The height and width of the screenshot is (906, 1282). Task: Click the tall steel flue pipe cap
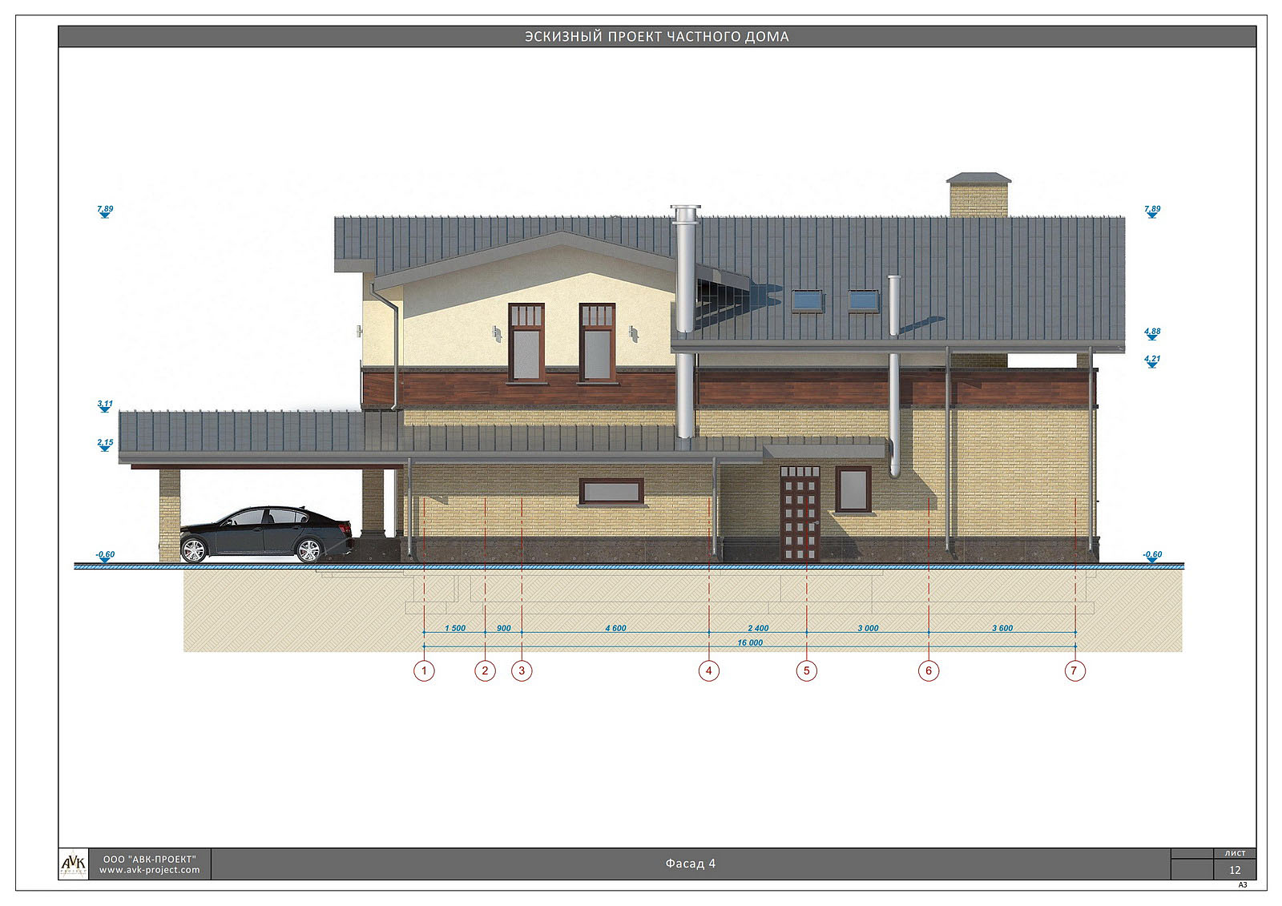(x=686, y=213)
